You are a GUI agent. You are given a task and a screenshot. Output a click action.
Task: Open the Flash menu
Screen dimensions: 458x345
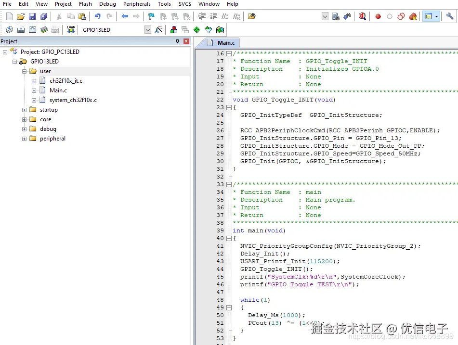pos(85,4)
